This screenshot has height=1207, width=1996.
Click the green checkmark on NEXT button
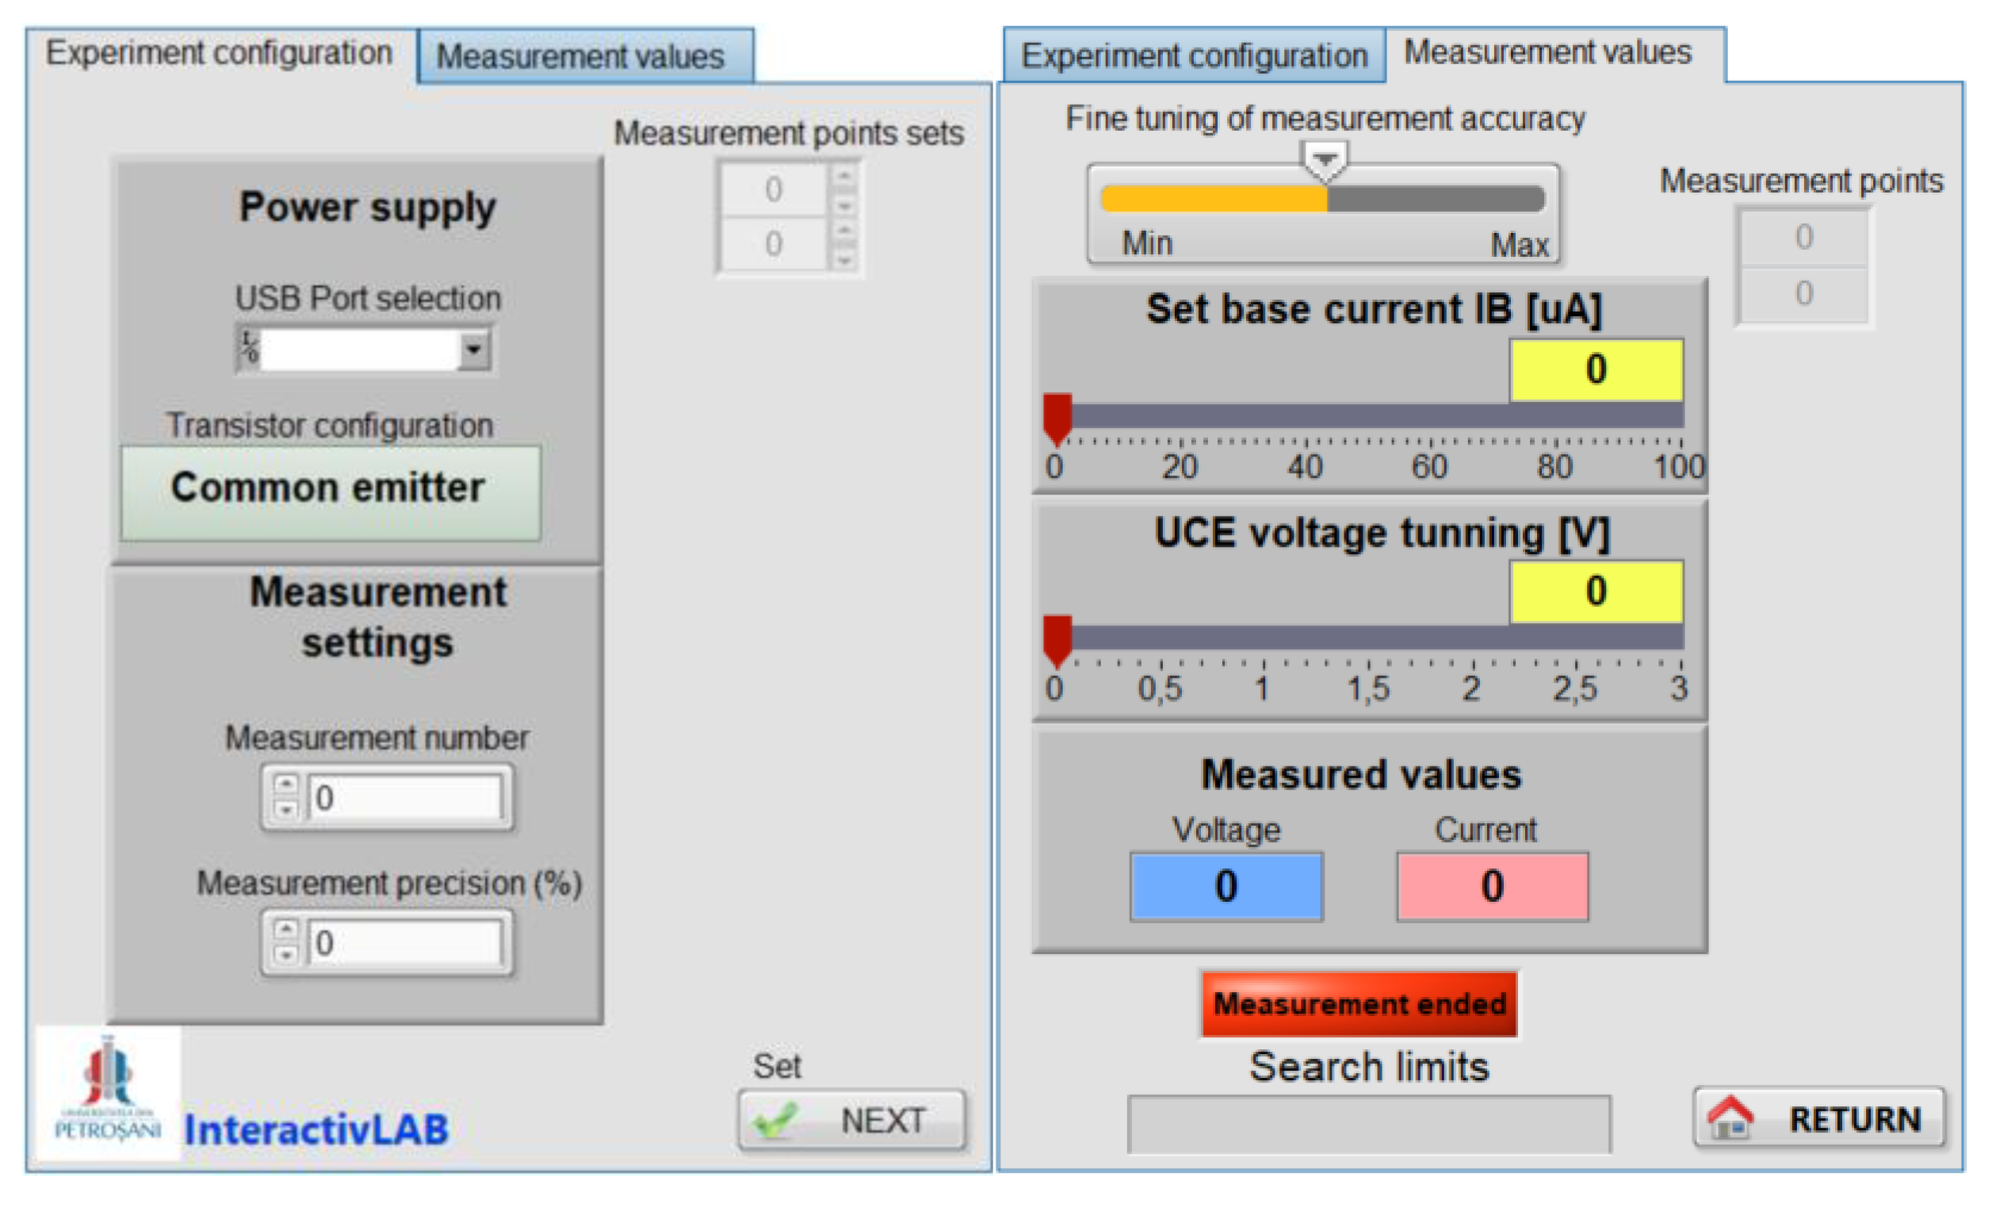pos(774,1121)
